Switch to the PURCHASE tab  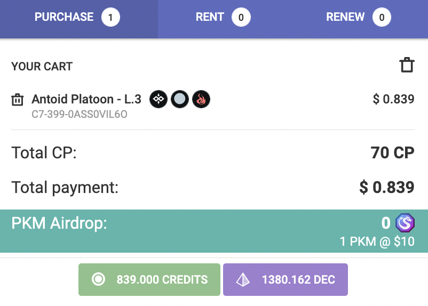(x=78, y=19)
